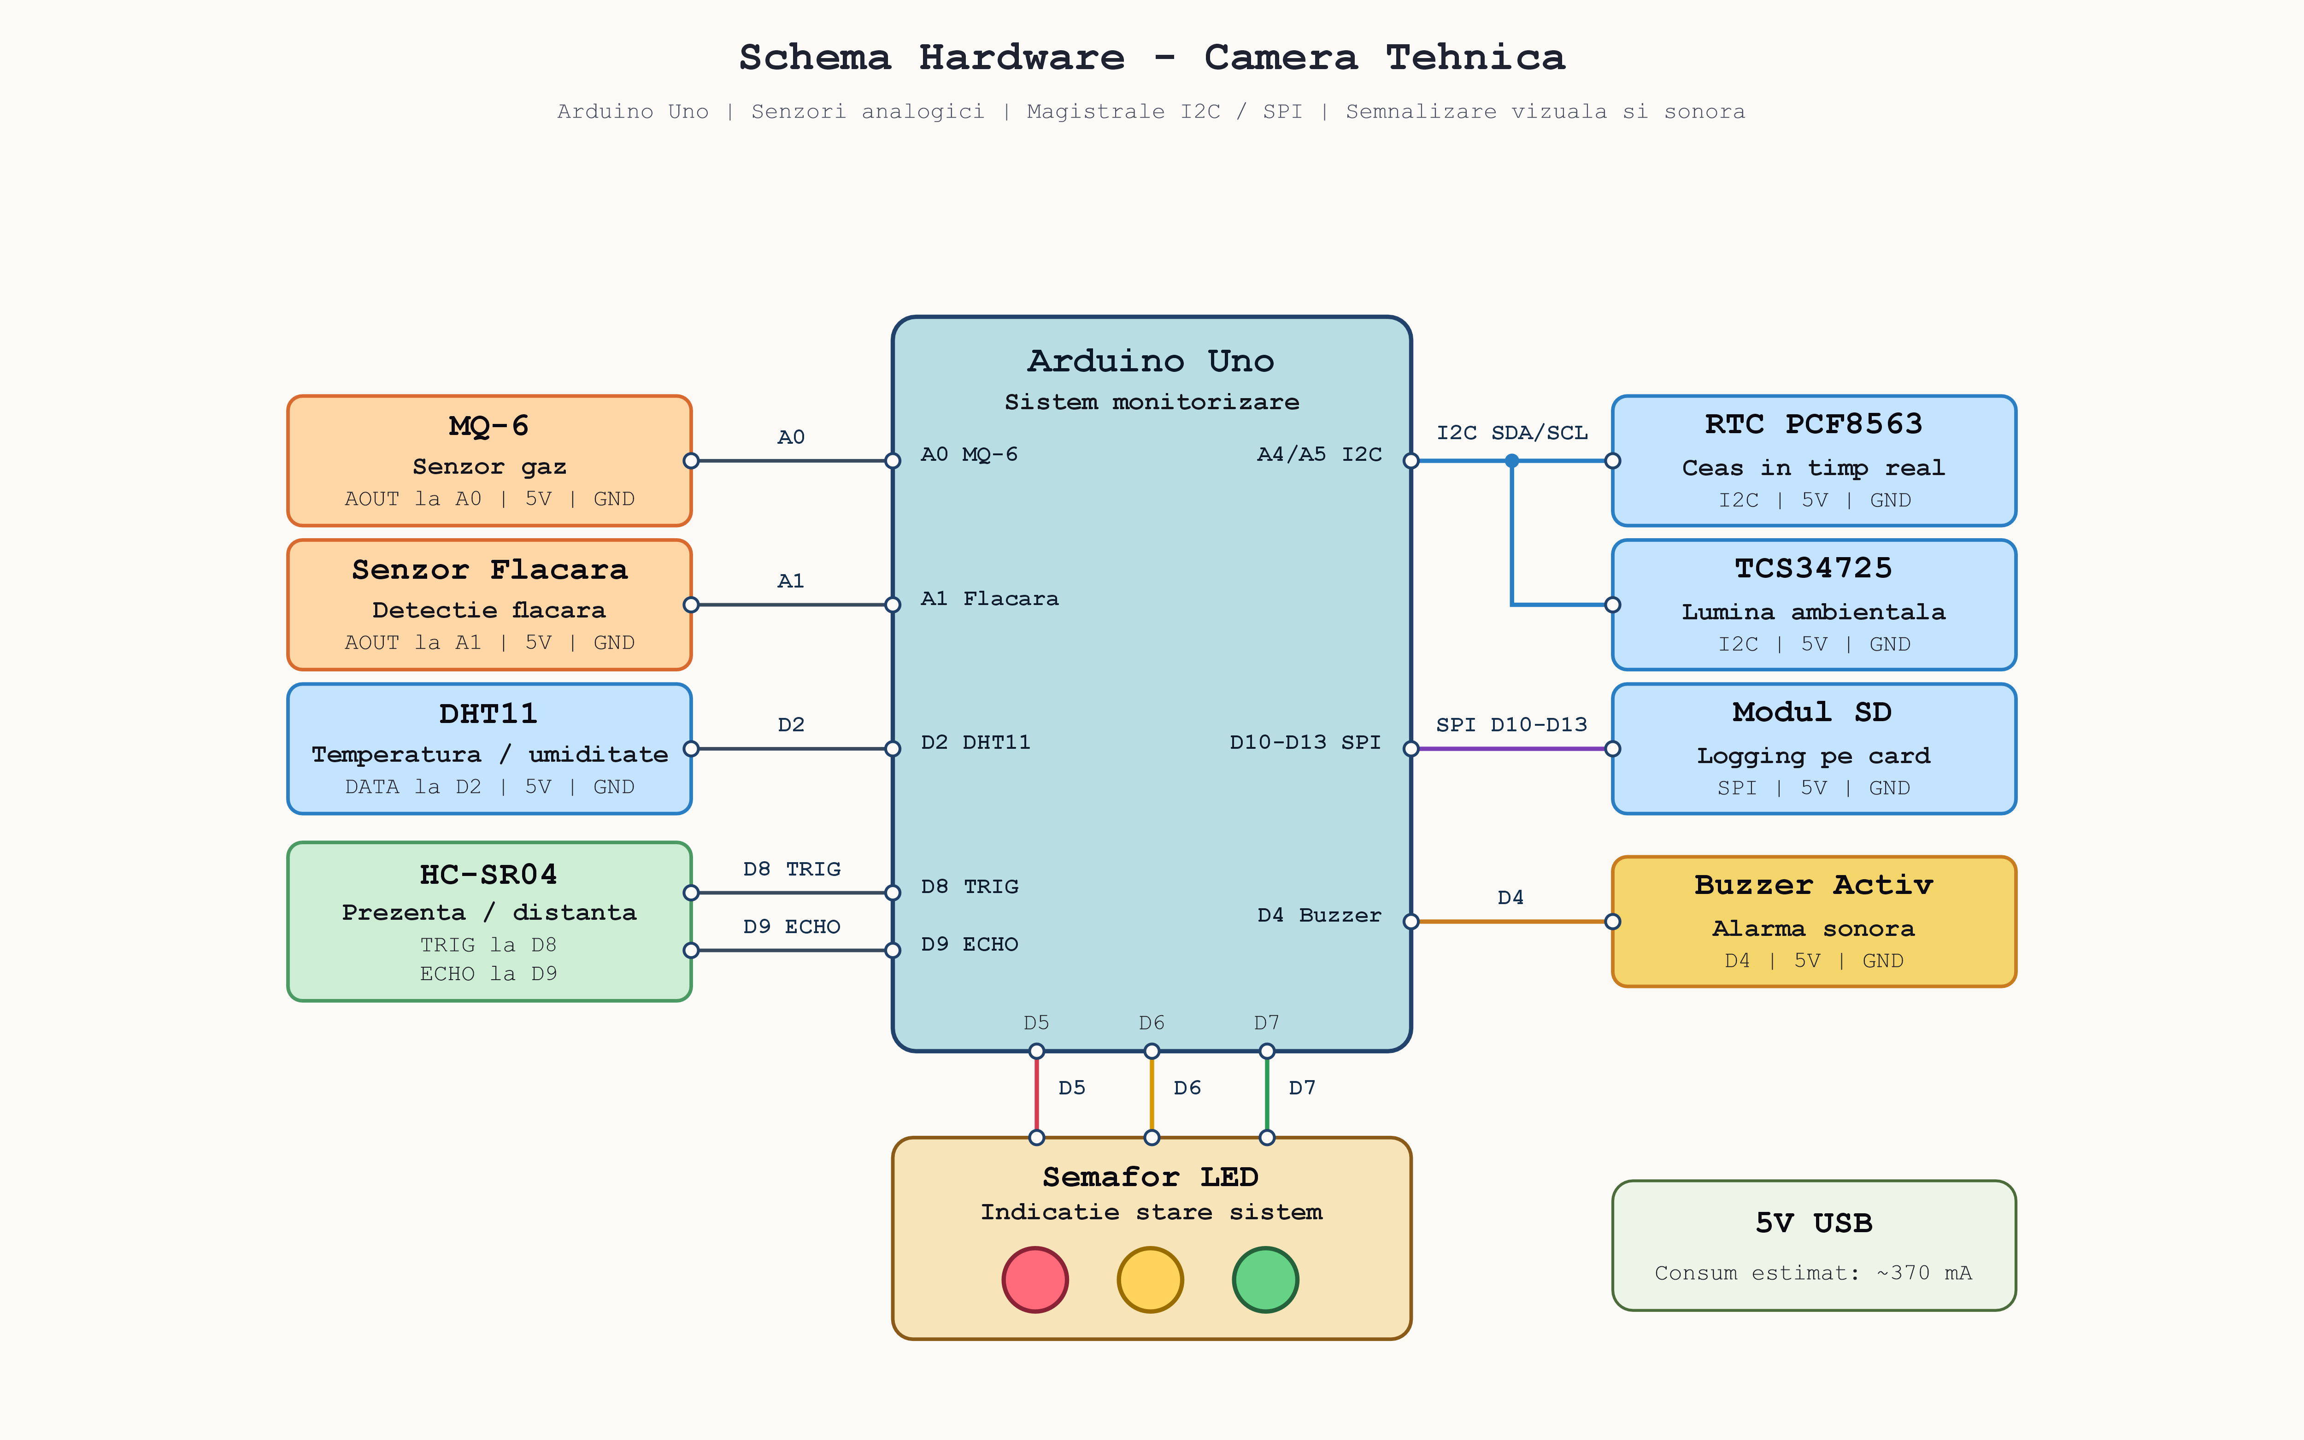Click the "A0 MQ-6" pin label
Screen dimensions: 2304x1440
tap(969, 454)
